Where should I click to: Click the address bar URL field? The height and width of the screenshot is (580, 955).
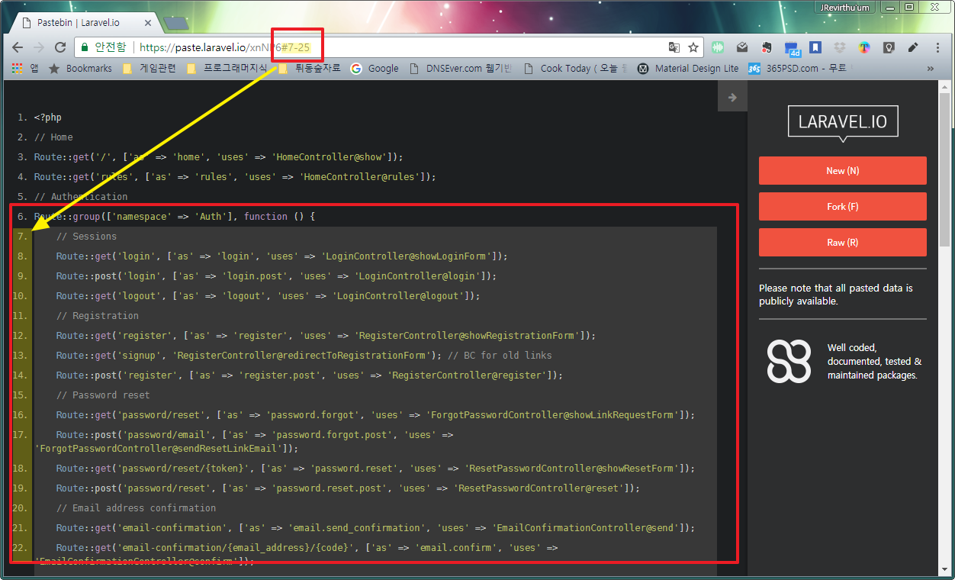click(x=458, y=47)
